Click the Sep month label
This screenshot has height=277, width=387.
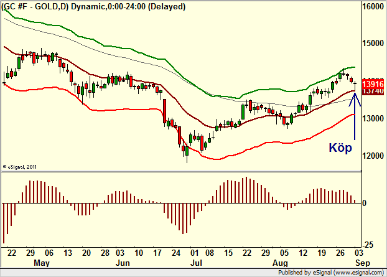click(x=363, y=263)
